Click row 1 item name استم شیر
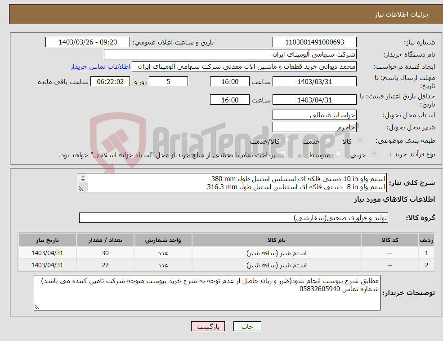 (277, 253)
